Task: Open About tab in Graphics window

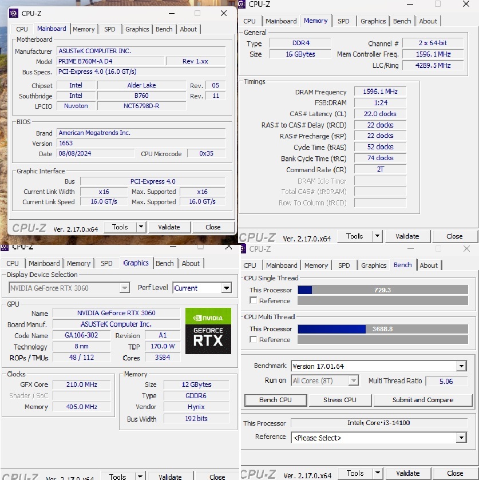Action: [x=191, y=263]
